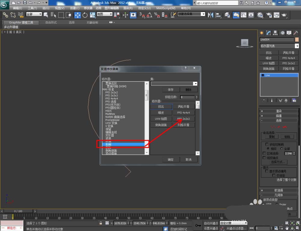Click the 确定 button in dialog
This screenshot has height=231, width=301.
tap(171, 159)
